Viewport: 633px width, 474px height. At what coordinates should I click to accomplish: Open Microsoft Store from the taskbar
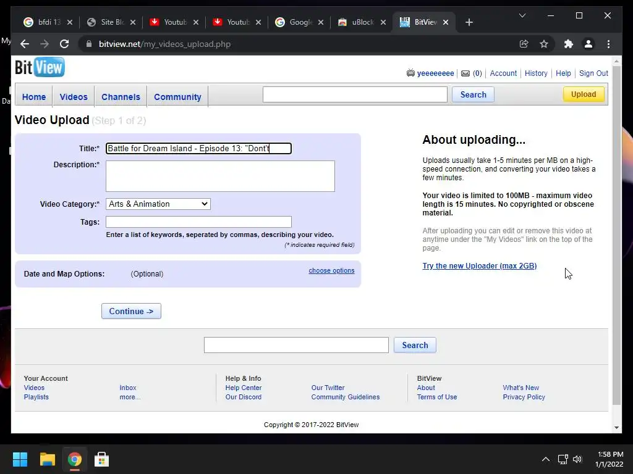(101, 459)
